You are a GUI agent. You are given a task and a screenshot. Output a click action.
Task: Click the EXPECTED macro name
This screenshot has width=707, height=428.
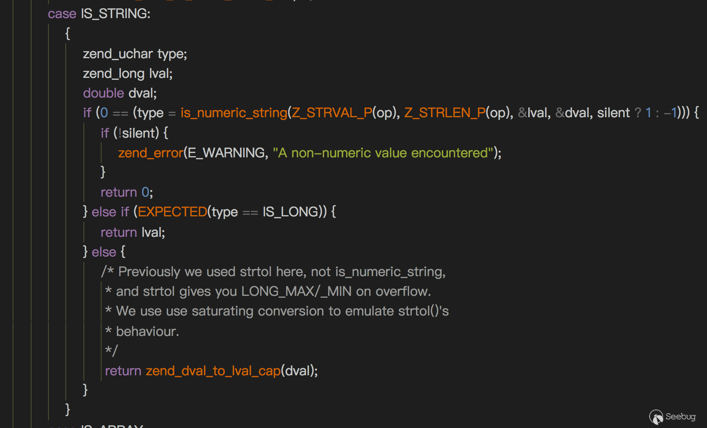tap(172, 212)
